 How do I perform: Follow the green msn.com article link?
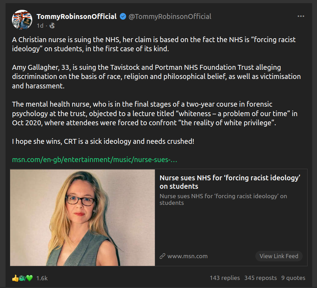95,160
